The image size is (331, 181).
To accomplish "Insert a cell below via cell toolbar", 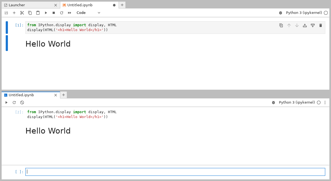I will 313,25.
